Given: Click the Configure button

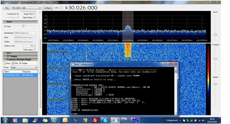Looking at the screenshot, I should coord(48,8).
